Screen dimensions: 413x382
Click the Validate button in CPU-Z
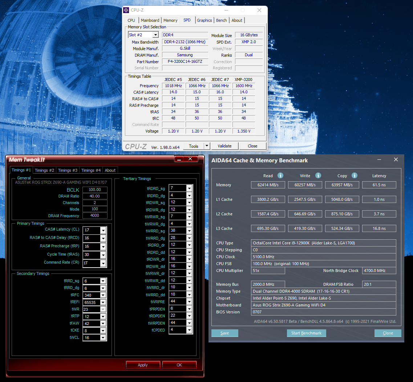tap(225, 146)
